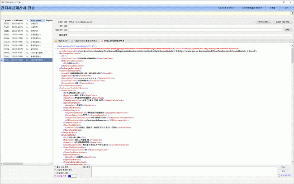Collapse the SpecifiedOrganization XML node
The height and width of the screenshot is (184, 294).
click(61, 147)
